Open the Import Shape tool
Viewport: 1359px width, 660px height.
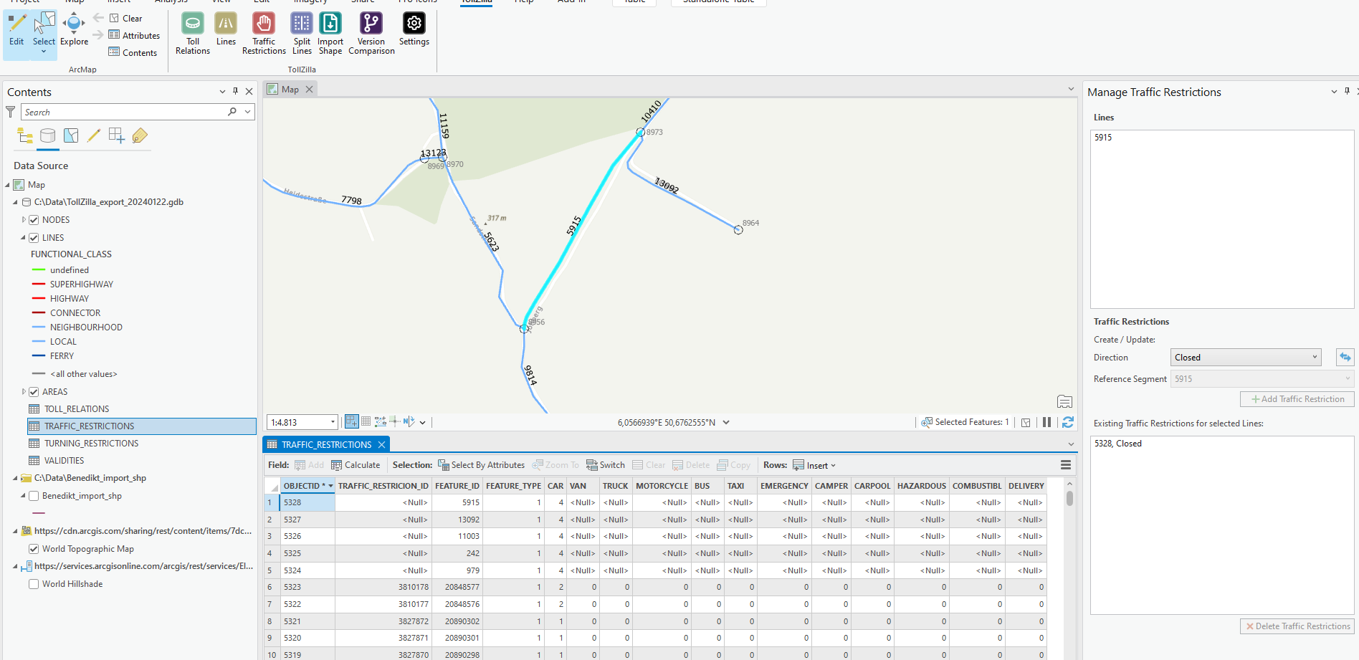(330, 34)
